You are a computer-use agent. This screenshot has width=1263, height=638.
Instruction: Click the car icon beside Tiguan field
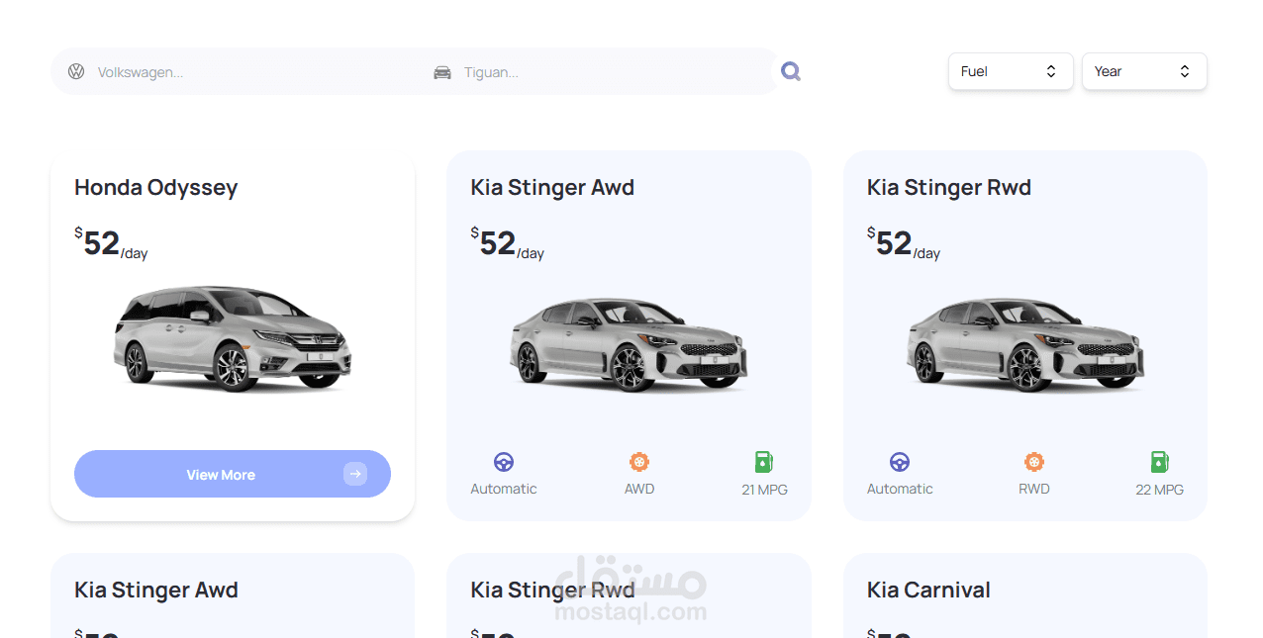[x=442, y=72]
